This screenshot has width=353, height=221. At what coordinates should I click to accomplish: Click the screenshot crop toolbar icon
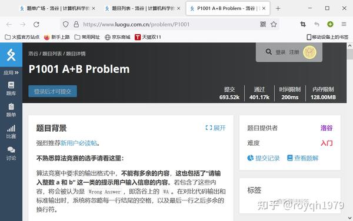303,24
